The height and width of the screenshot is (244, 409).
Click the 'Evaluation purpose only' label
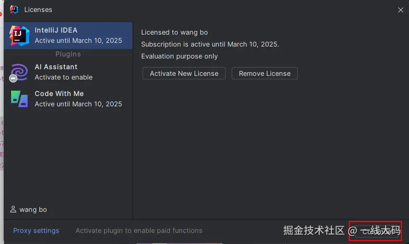[180, 56]
